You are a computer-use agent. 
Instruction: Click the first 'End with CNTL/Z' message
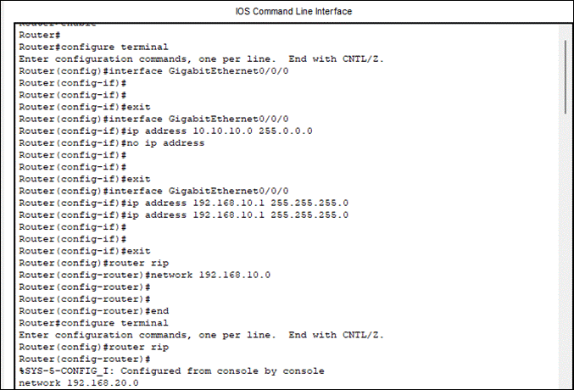pyautogui.click(x=336, y=59)
